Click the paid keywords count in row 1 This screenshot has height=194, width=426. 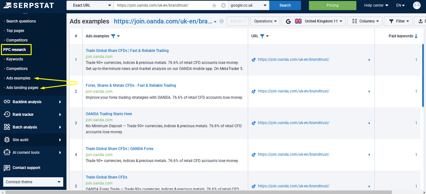pos(416,60)
